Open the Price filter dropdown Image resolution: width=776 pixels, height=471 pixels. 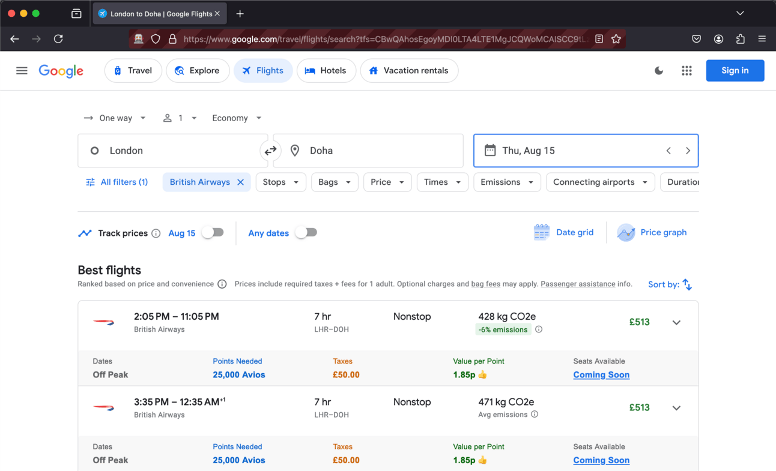click(387, 182)
